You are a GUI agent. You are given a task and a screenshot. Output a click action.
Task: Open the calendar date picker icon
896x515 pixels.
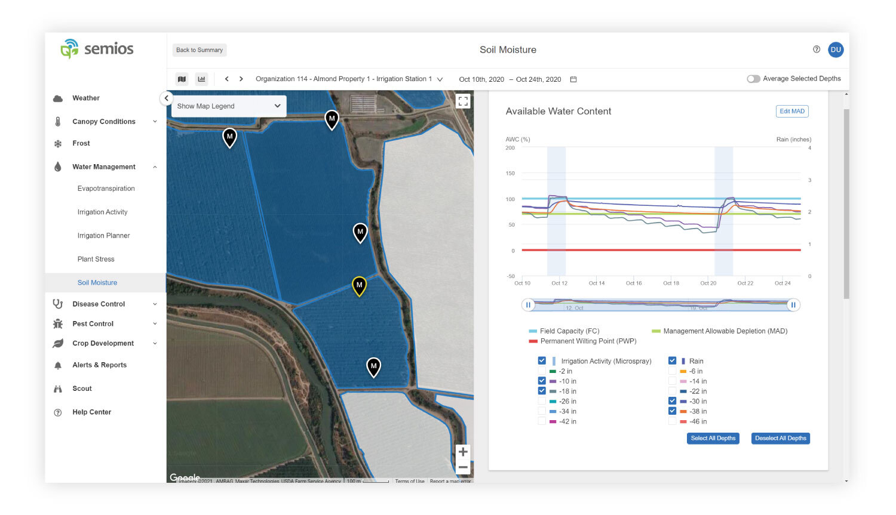pyautogui.click(x=573, y=79)
